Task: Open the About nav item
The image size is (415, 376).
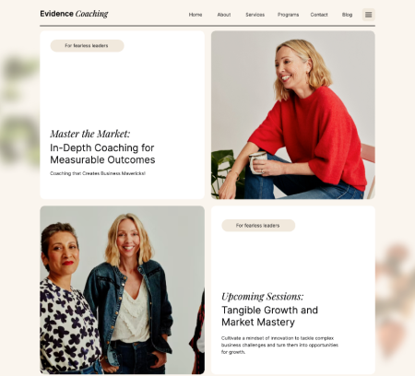Action: coord(224,15)
